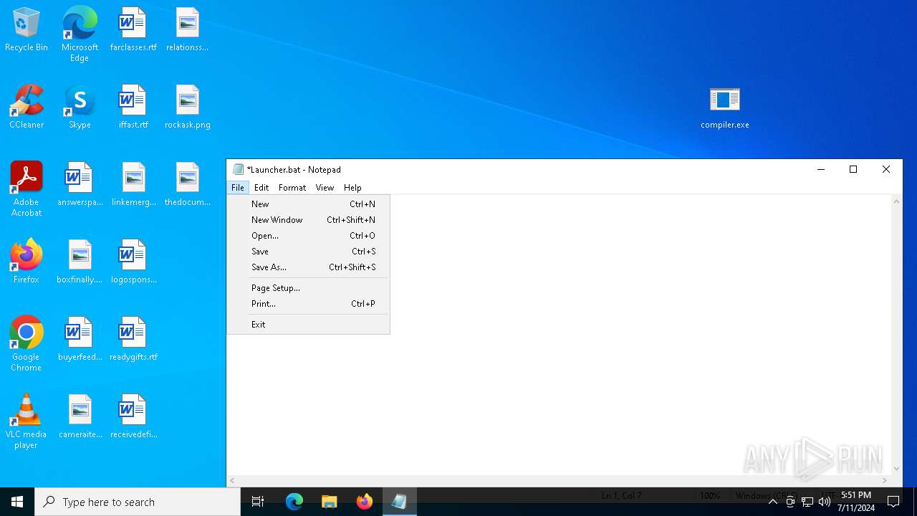Click the volume speaker tray icon
Viewport: 917px width, 516px height.
click(x=825, y=502)
